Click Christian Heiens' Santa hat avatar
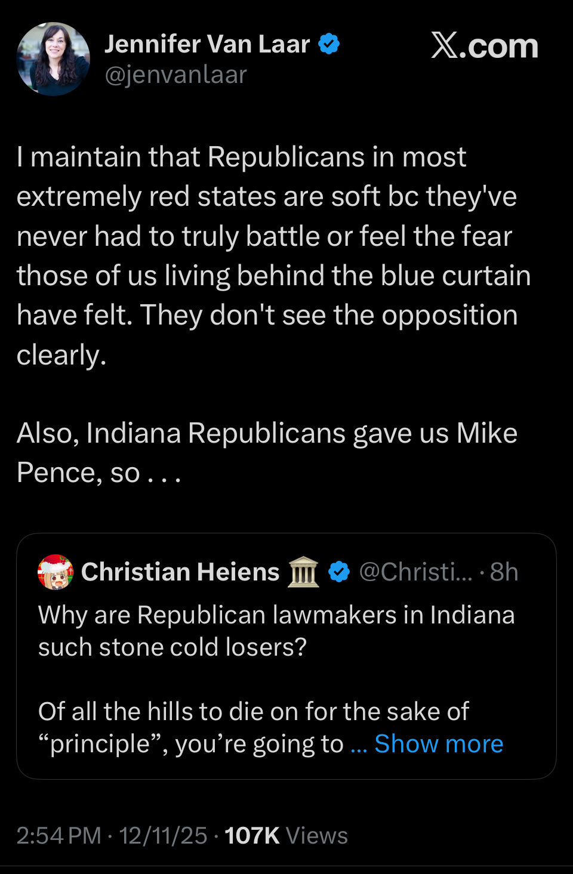The image size is (573, 874). 56,572
